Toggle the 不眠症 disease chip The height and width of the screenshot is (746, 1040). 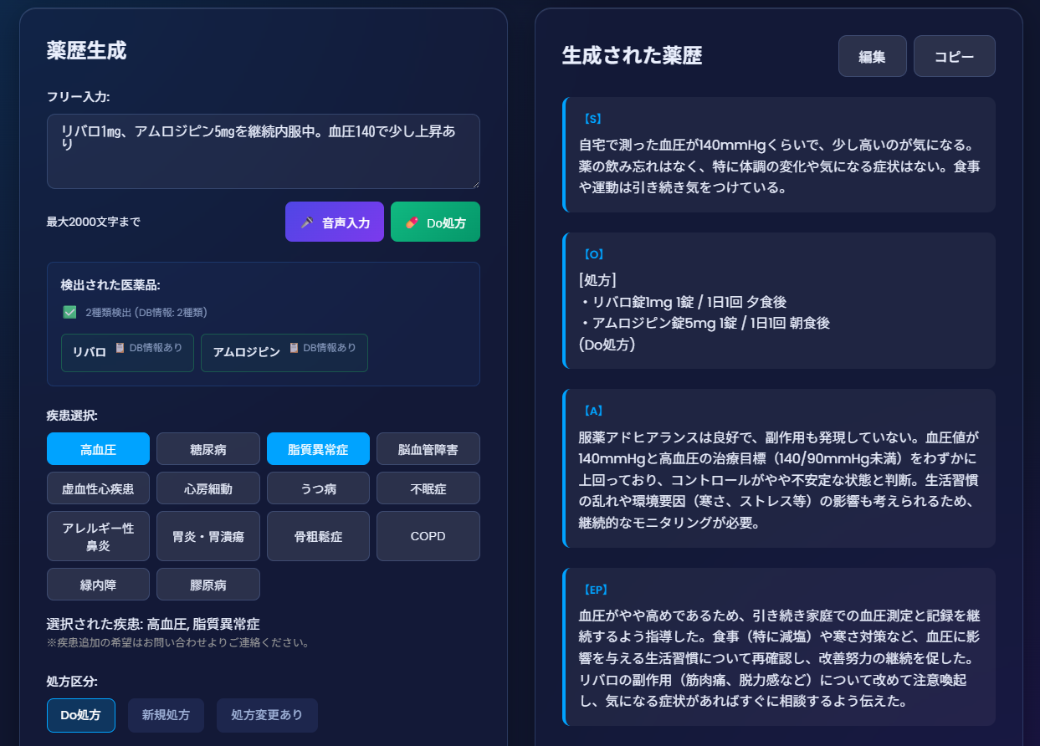click(428, 488)
